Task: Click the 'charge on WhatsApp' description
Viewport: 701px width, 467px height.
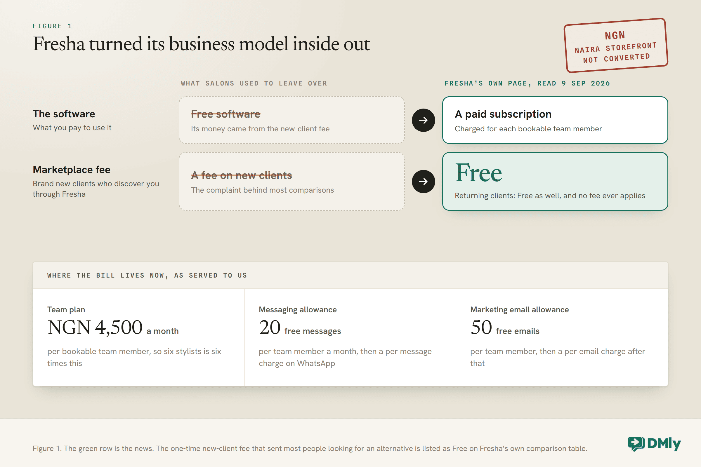Action: coord(345,357)
